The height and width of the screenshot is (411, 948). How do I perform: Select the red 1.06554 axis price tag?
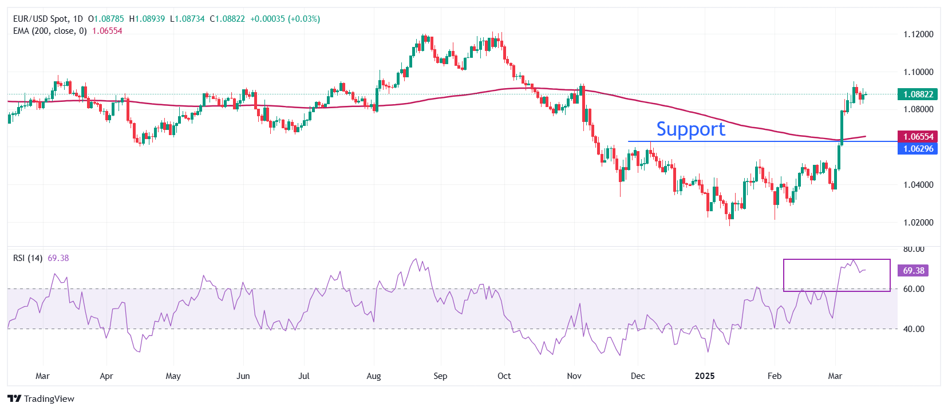click(918, 137)
